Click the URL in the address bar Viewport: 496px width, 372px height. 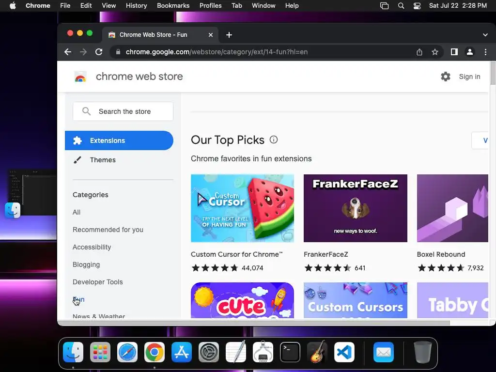pyautogui.click(x=217, y=52)
